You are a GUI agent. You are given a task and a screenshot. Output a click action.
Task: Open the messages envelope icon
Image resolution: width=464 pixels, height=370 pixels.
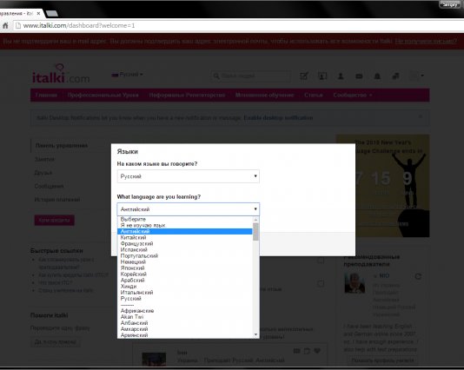[x=359, y=76]
